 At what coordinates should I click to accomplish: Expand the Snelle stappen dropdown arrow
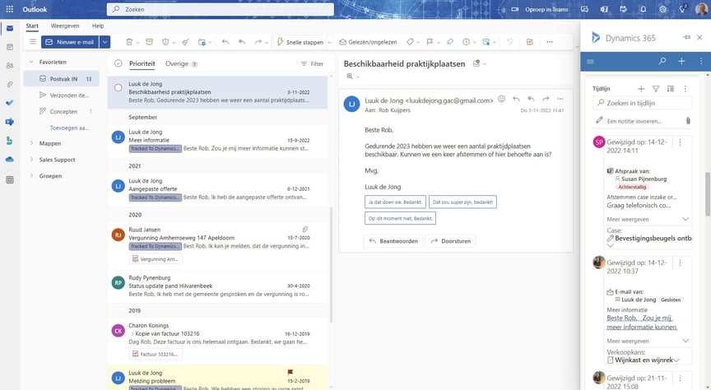point(330,42)
